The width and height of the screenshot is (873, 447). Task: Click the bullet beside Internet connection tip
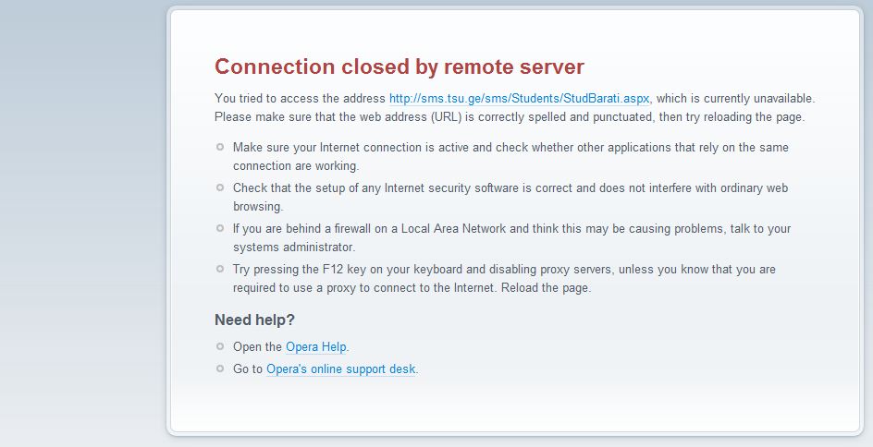pos(220,147)
